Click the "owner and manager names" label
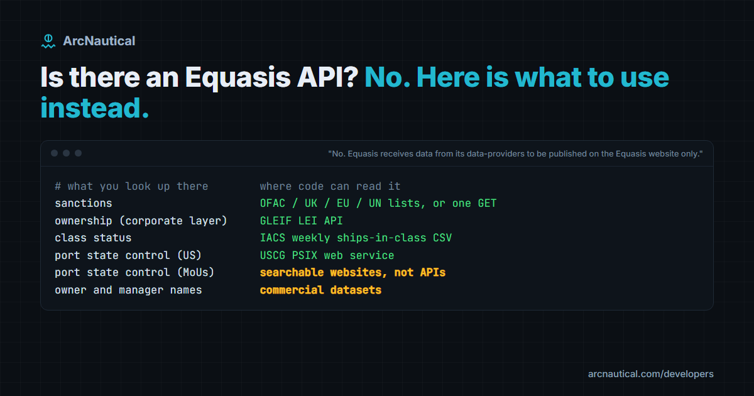 point(128,290)
